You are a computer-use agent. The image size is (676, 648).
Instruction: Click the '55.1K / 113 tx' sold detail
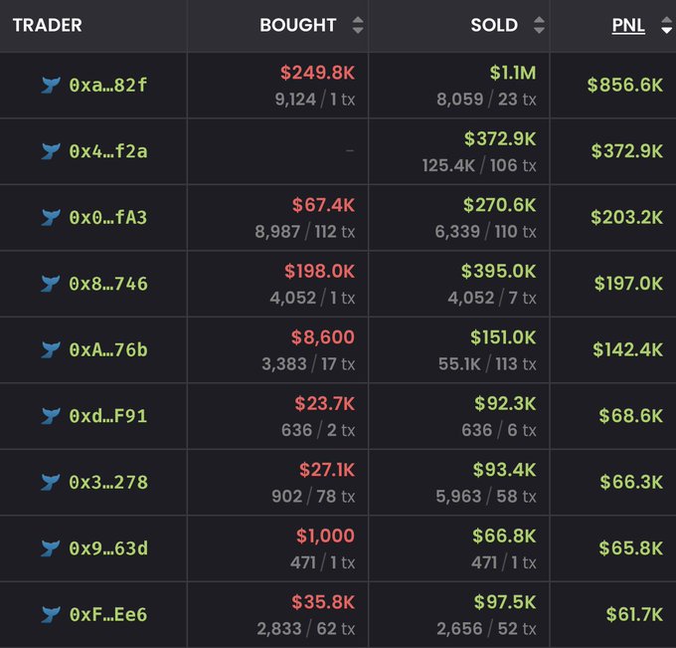point(487,364)
